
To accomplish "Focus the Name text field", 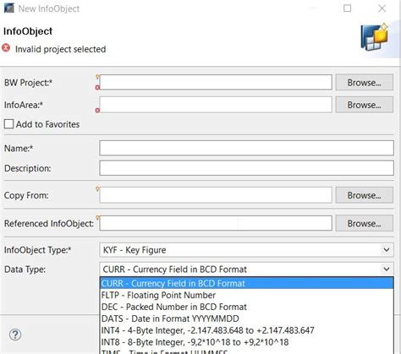I will (x=246, y=148).
